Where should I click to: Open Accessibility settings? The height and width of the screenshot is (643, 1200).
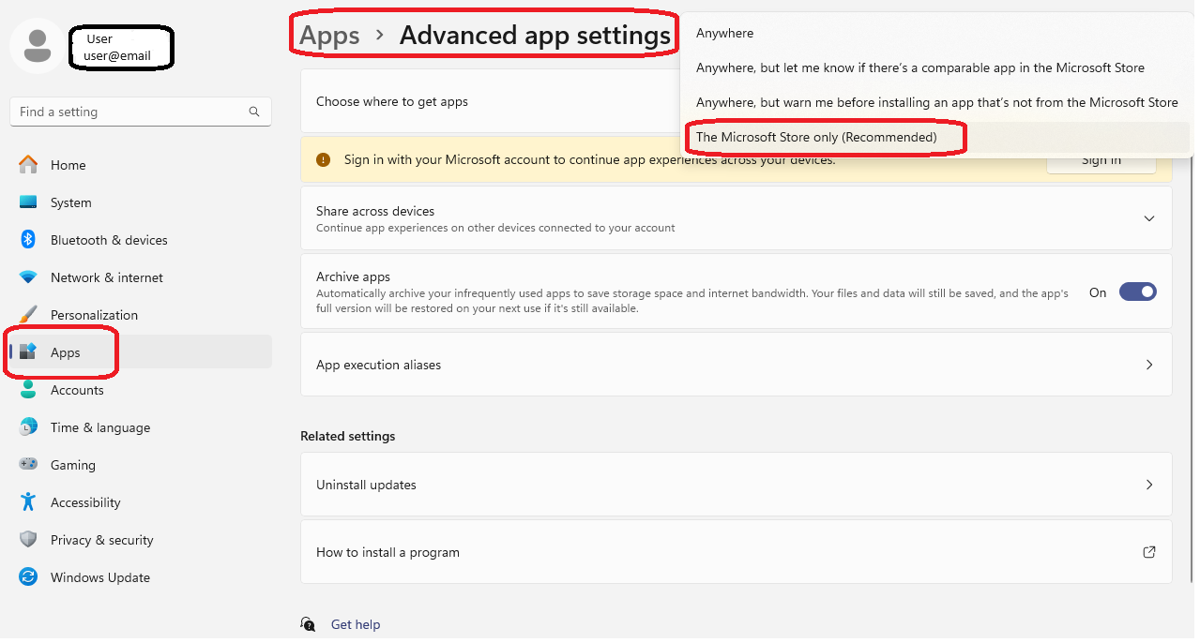141,502
